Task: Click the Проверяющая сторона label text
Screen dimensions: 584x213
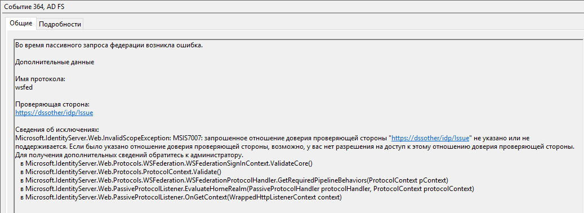Action: click(x=52, y=104)
